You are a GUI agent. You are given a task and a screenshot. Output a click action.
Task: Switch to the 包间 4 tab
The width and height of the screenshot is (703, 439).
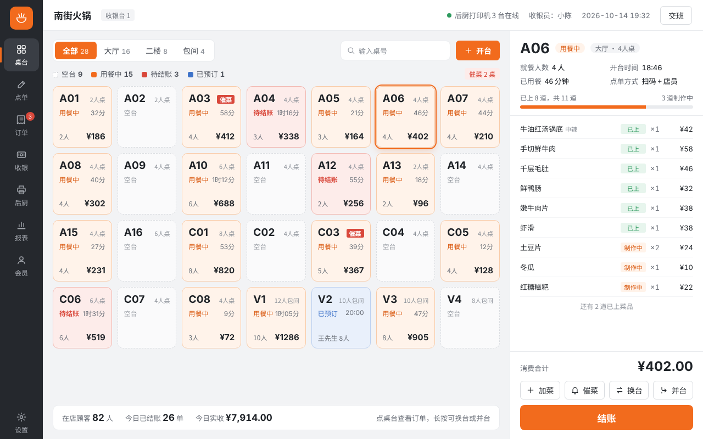(194, 50)
